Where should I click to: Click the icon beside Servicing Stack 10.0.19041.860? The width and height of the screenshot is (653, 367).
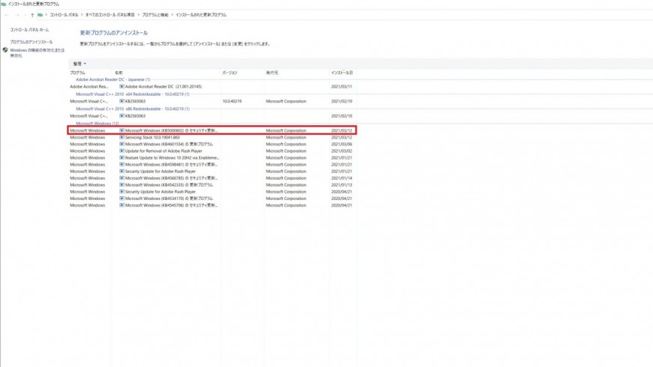point(122,137)
